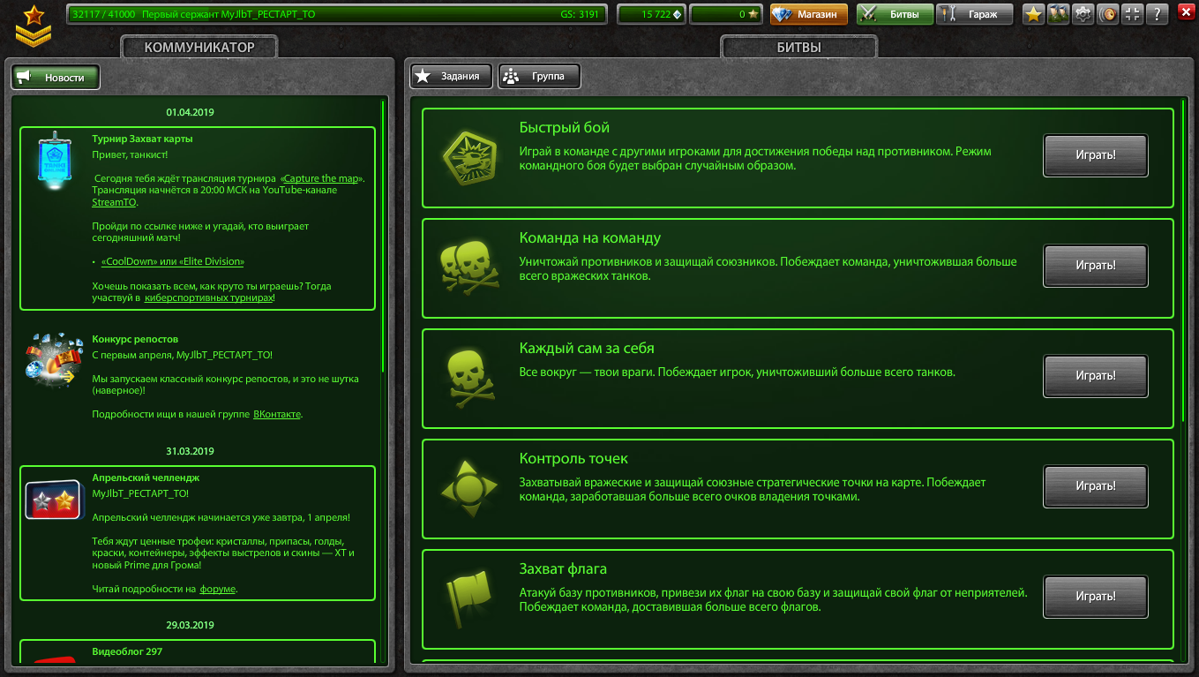Click the rank star emblem in the top-left corner
Image resolution: width=1199 pixels, height=677 pixels.
34,25
